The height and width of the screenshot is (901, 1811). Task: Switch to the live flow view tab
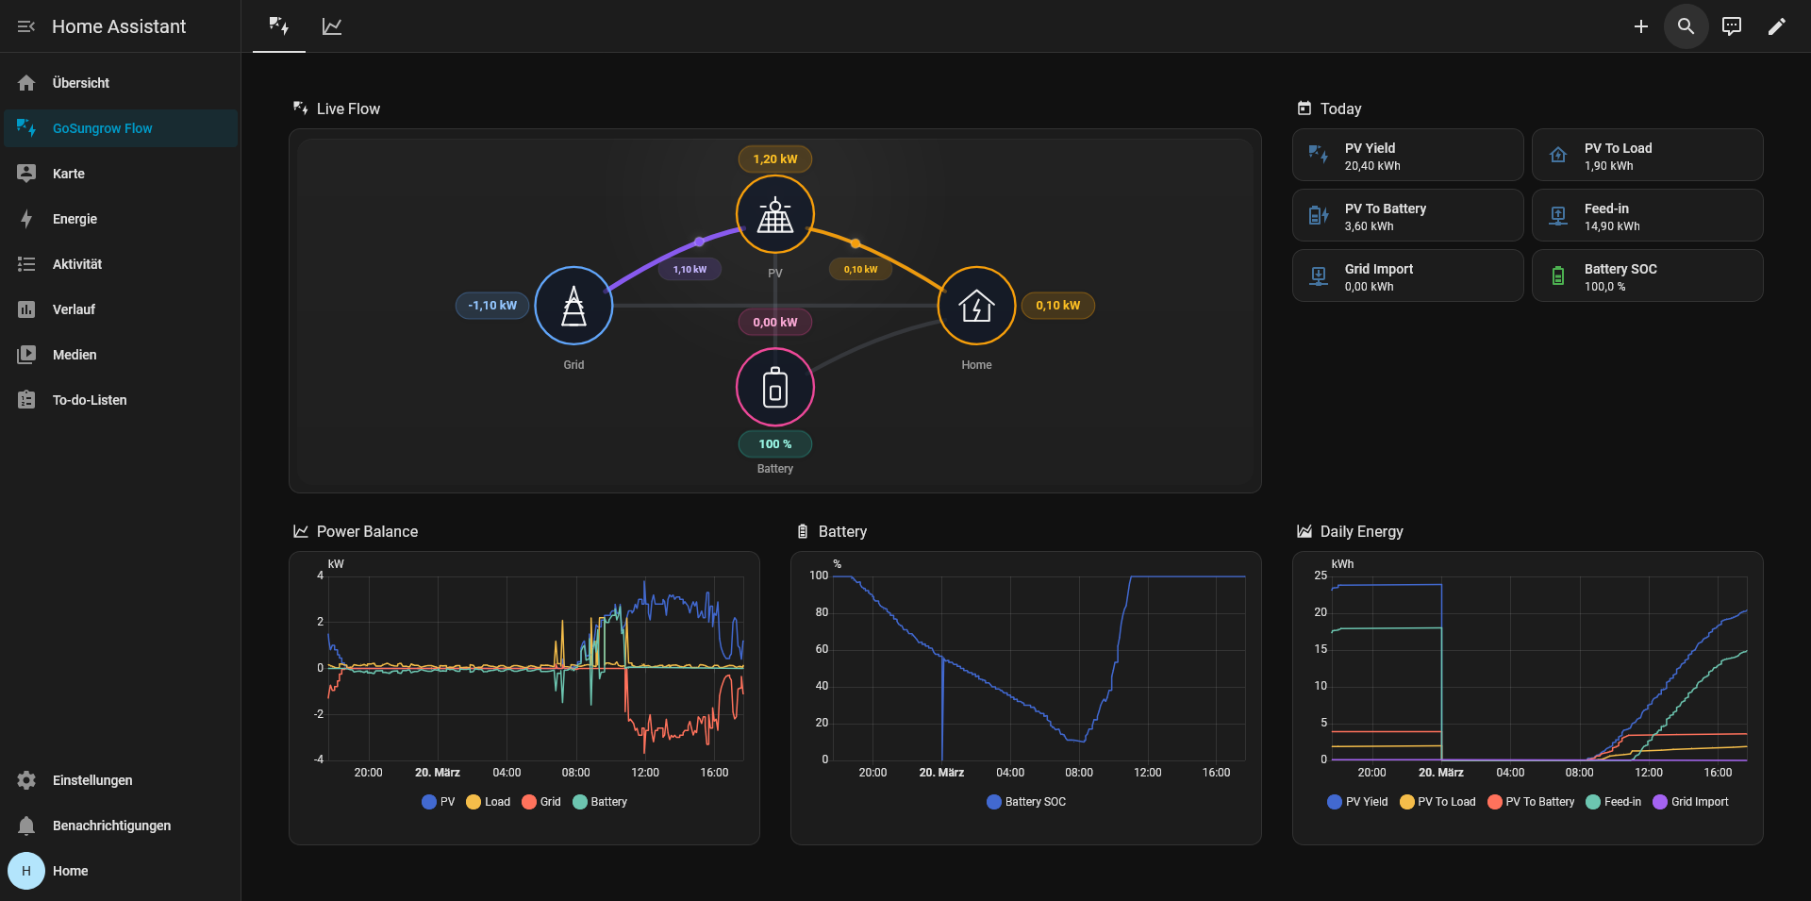click(x=279, y=26)
